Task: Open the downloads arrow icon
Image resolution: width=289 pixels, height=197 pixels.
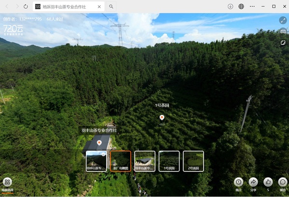Action: tap(231, 6)
